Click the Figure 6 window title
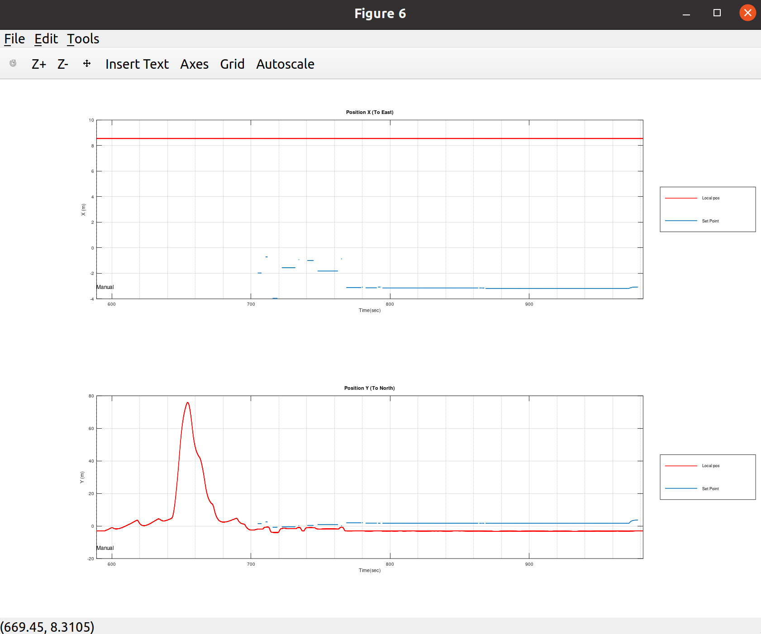The image size is (761, 634). 380,14
